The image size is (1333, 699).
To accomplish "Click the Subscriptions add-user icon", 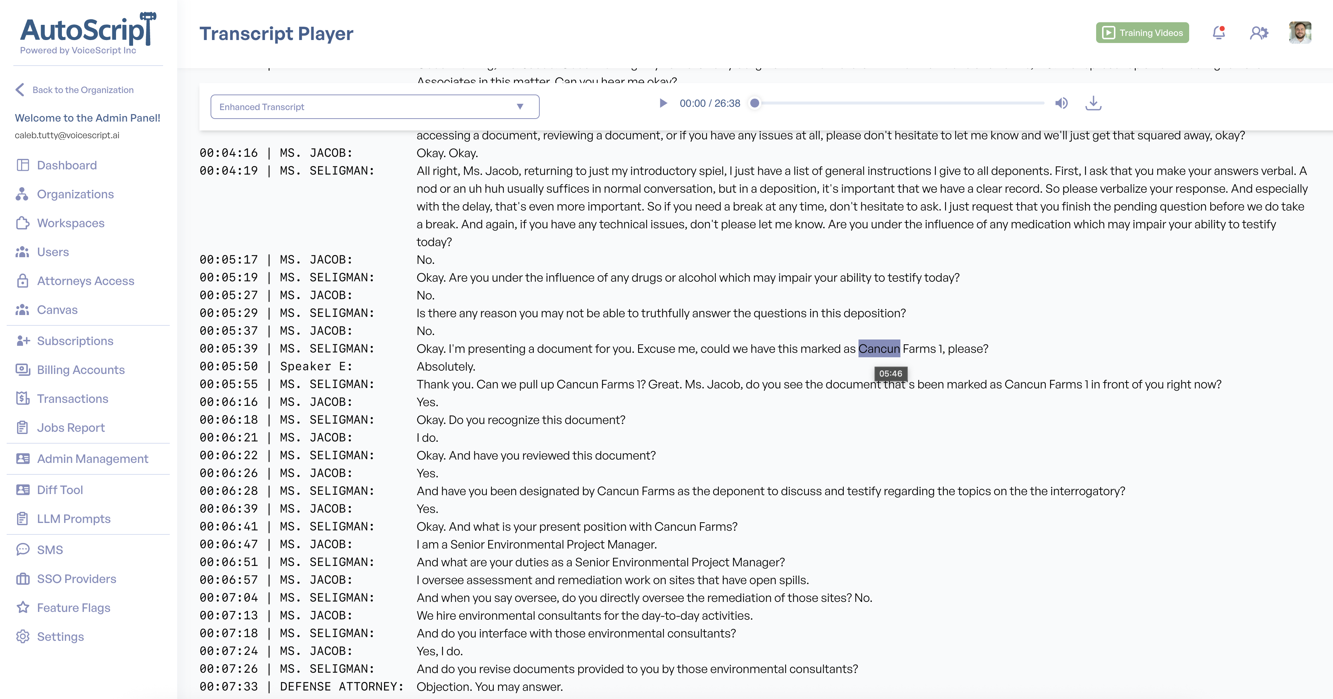I will pos(23,341).
